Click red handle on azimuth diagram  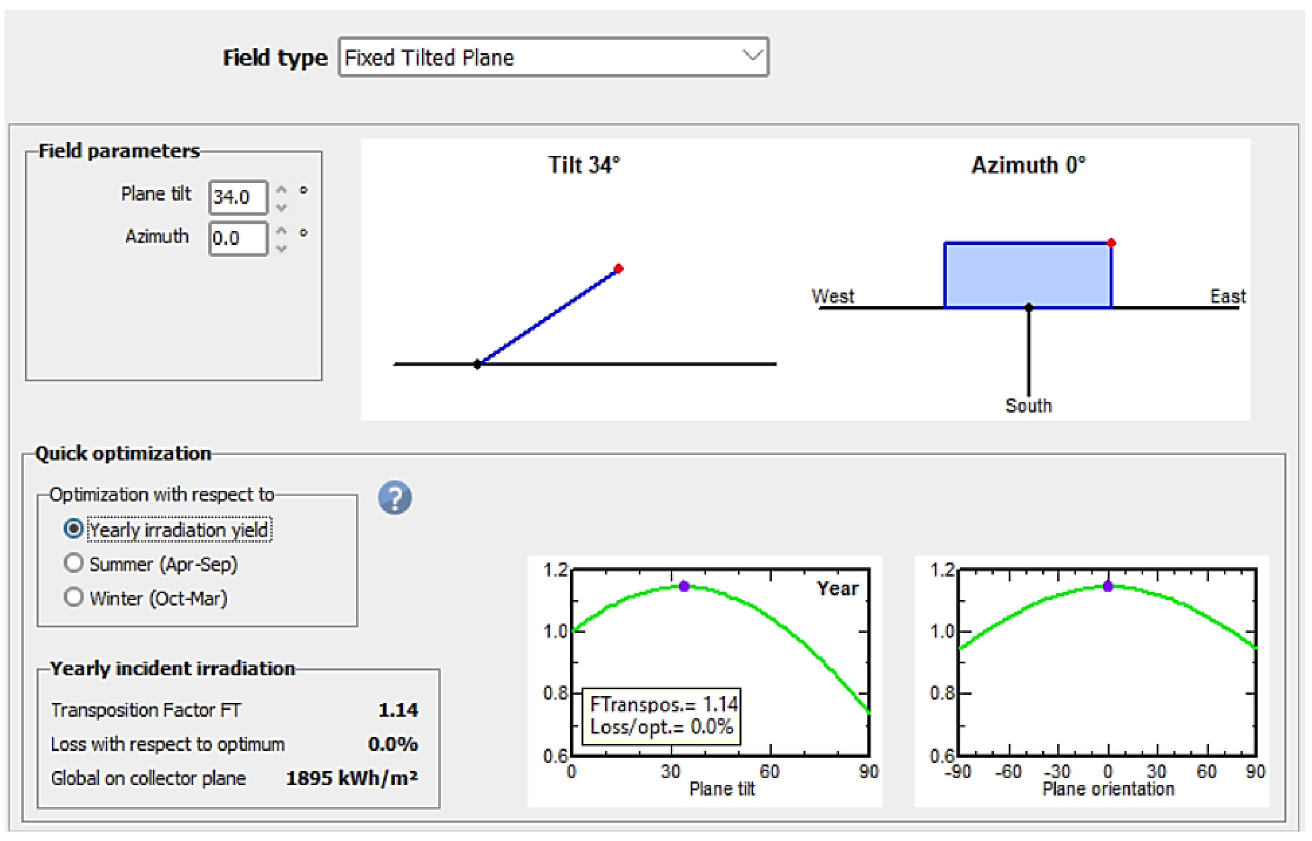coord(1111,242)
